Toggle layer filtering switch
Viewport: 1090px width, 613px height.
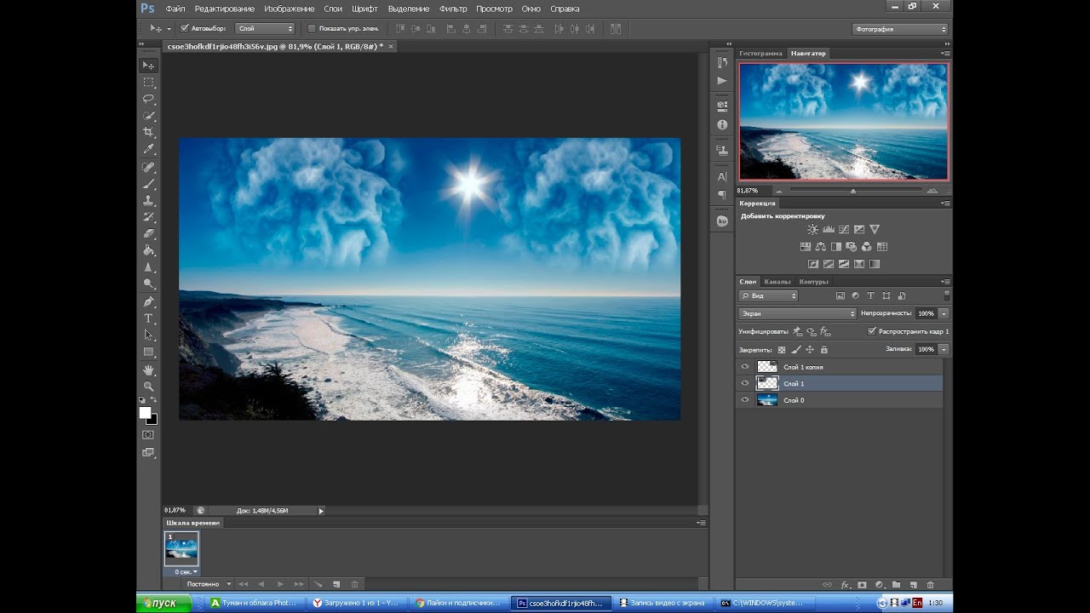[946, 295]
